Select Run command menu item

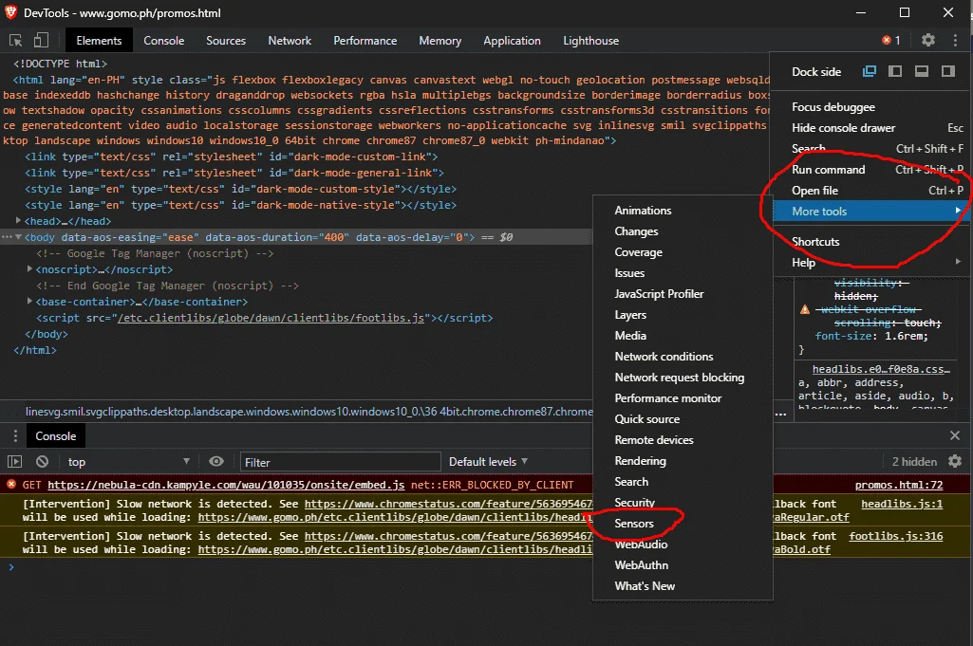click(x=871, y=170)
